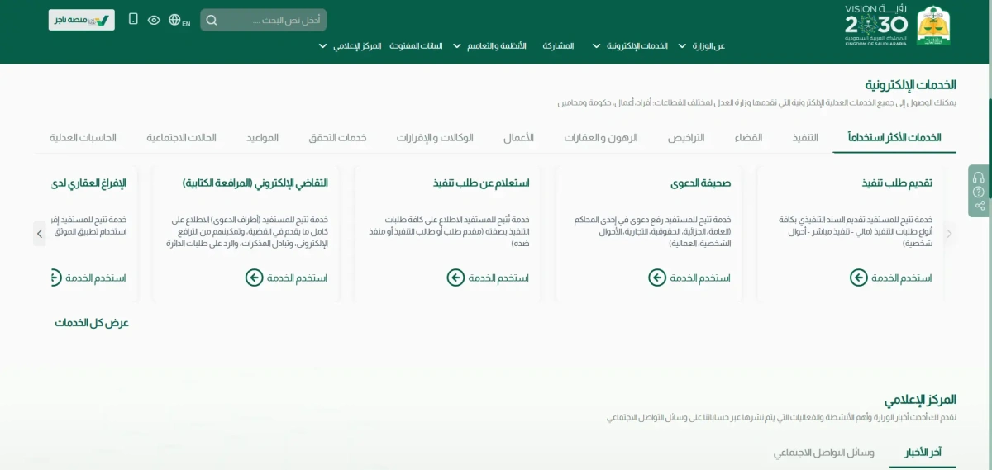Viewport: 992px width, 470px height.
Task: Click the Vision 2030 logo
Action: (875, 26)
